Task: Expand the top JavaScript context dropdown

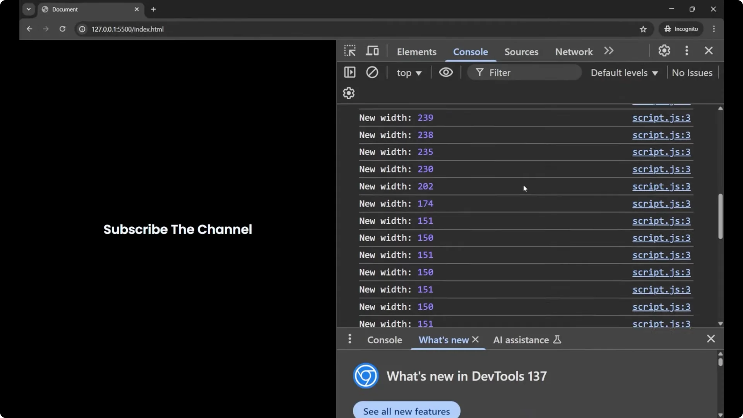Action: [409, 73]
